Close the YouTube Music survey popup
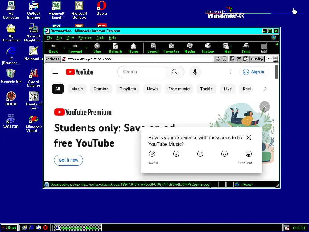The image size is (309, 232). 249,137
